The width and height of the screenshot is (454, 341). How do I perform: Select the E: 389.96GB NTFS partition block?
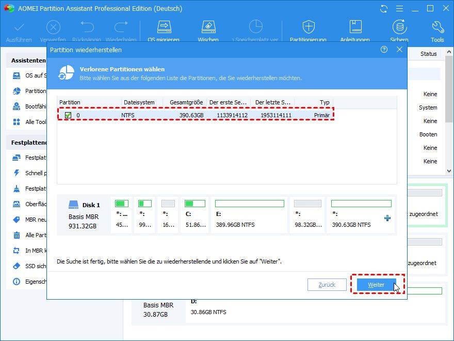[249, 214]
